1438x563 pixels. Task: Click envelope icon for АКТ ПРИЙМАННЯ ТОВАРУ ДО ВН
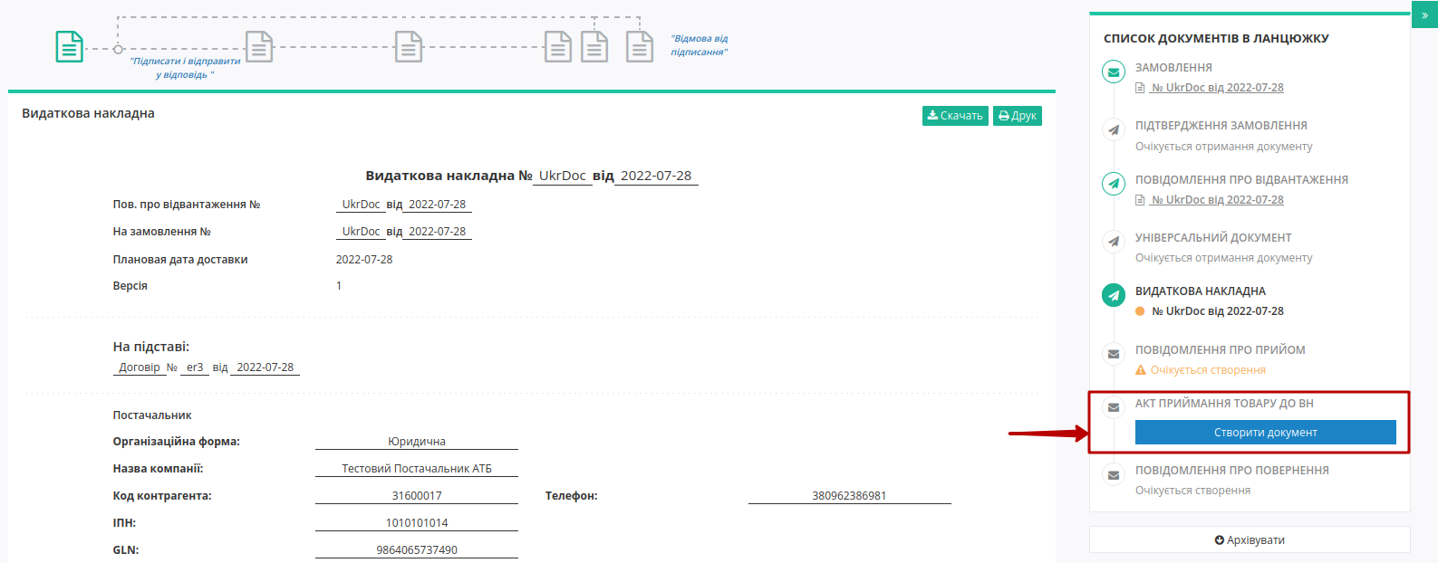1114,407
